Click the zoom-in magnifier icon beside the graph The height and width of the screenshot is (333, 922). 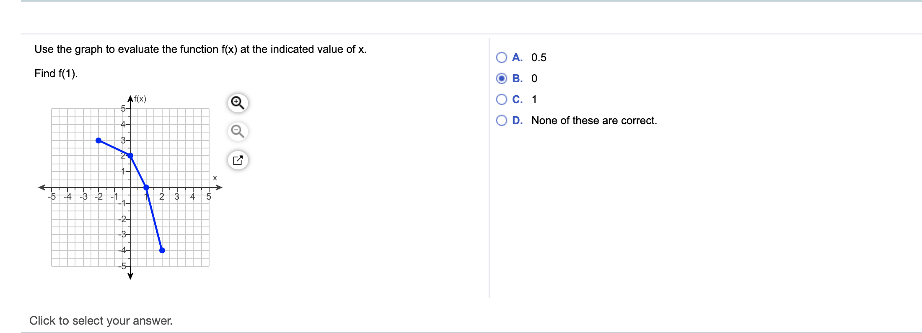click(238, 102)
